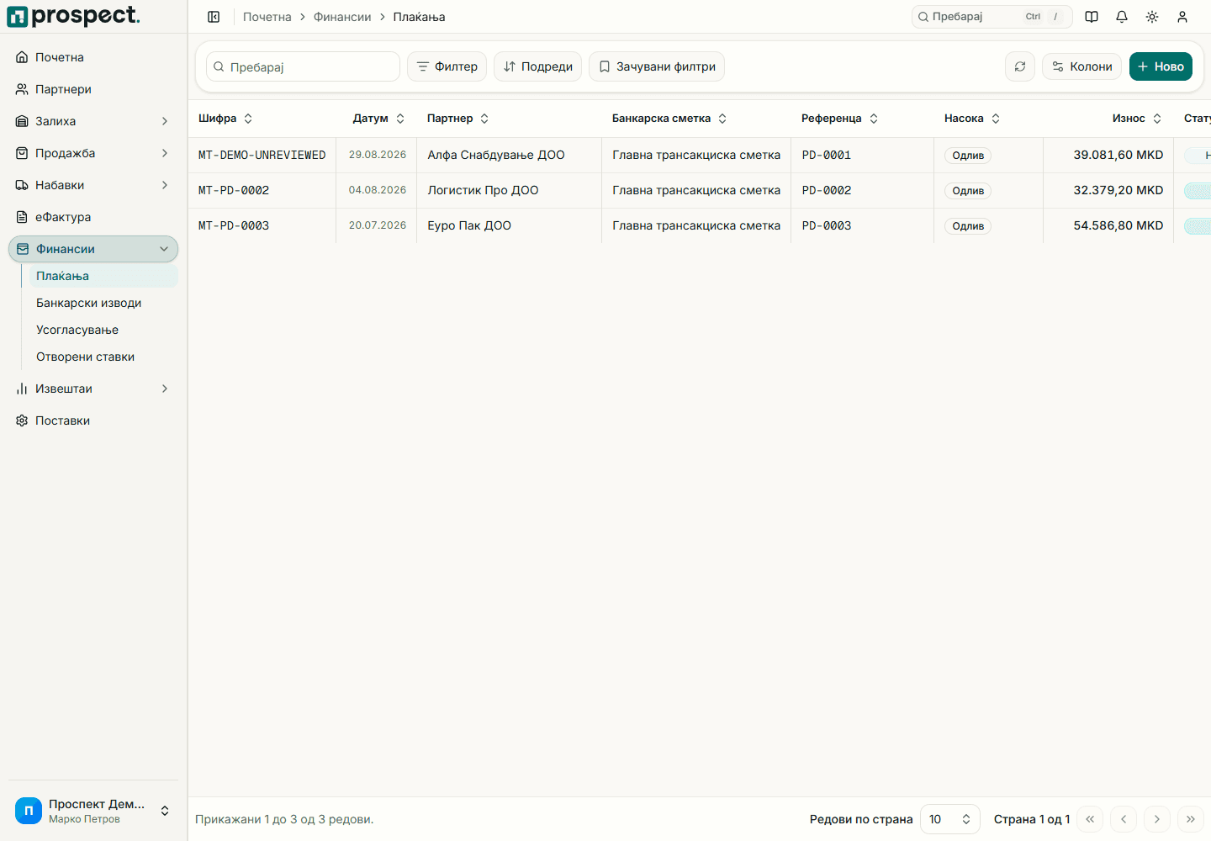This screenshot has width=1211, height=841.
Task: Go to last page
Action: coord(1191,819)
